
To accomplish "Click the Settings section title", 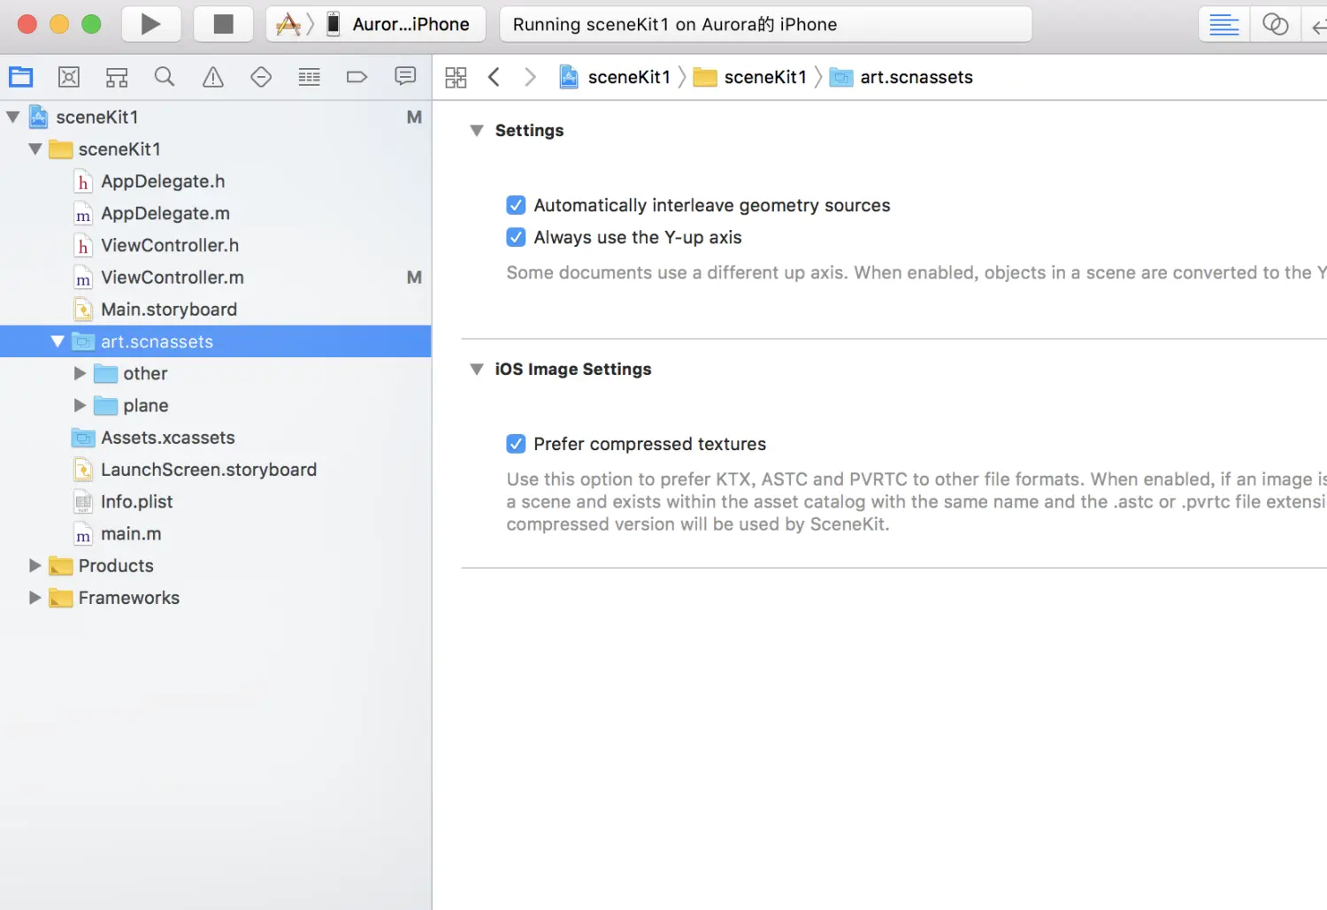I will pos(529,131).
